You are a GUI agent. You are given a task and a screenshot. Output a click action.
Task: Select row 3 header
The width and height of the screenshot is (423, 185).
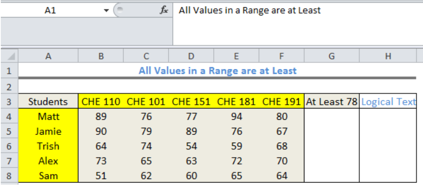coord(10,102)
